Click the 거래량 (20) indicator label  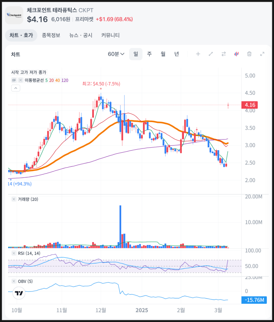[x=28, y=199]
